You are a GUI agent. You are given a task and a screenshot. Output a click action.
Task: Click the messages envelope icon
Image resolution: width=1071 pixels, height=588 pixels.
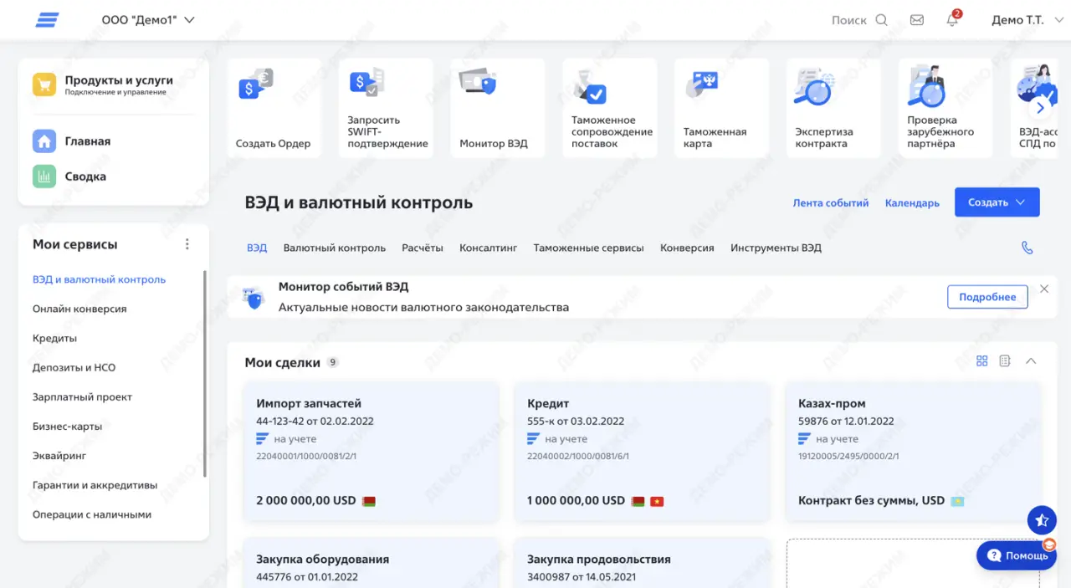(916, 19)
